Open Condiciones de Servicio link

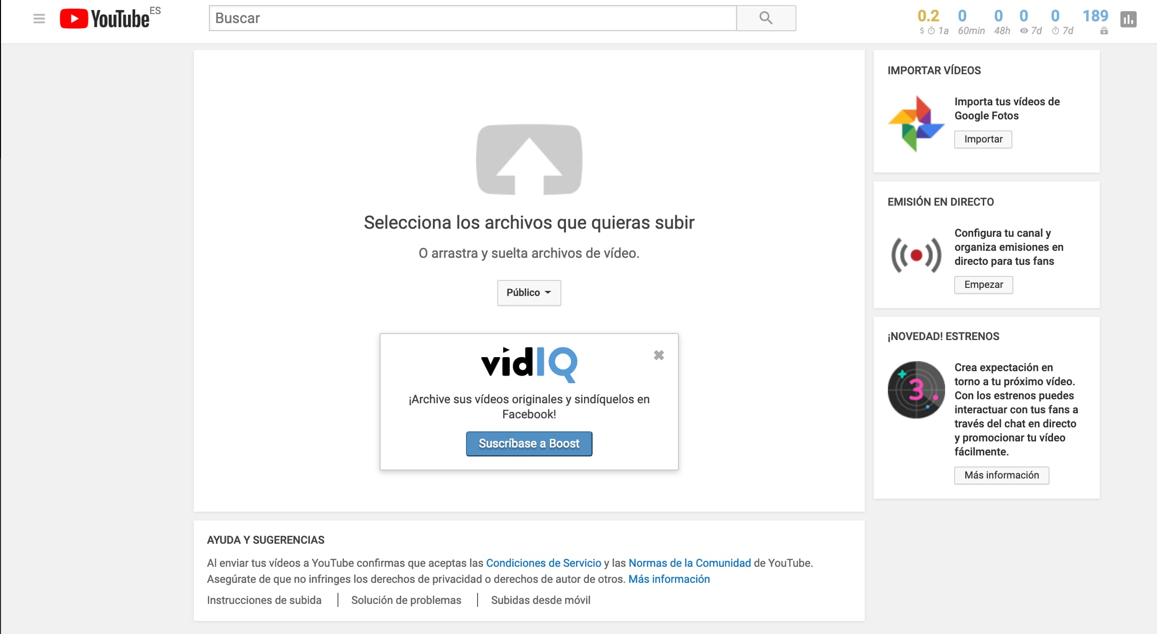point(543,563)
